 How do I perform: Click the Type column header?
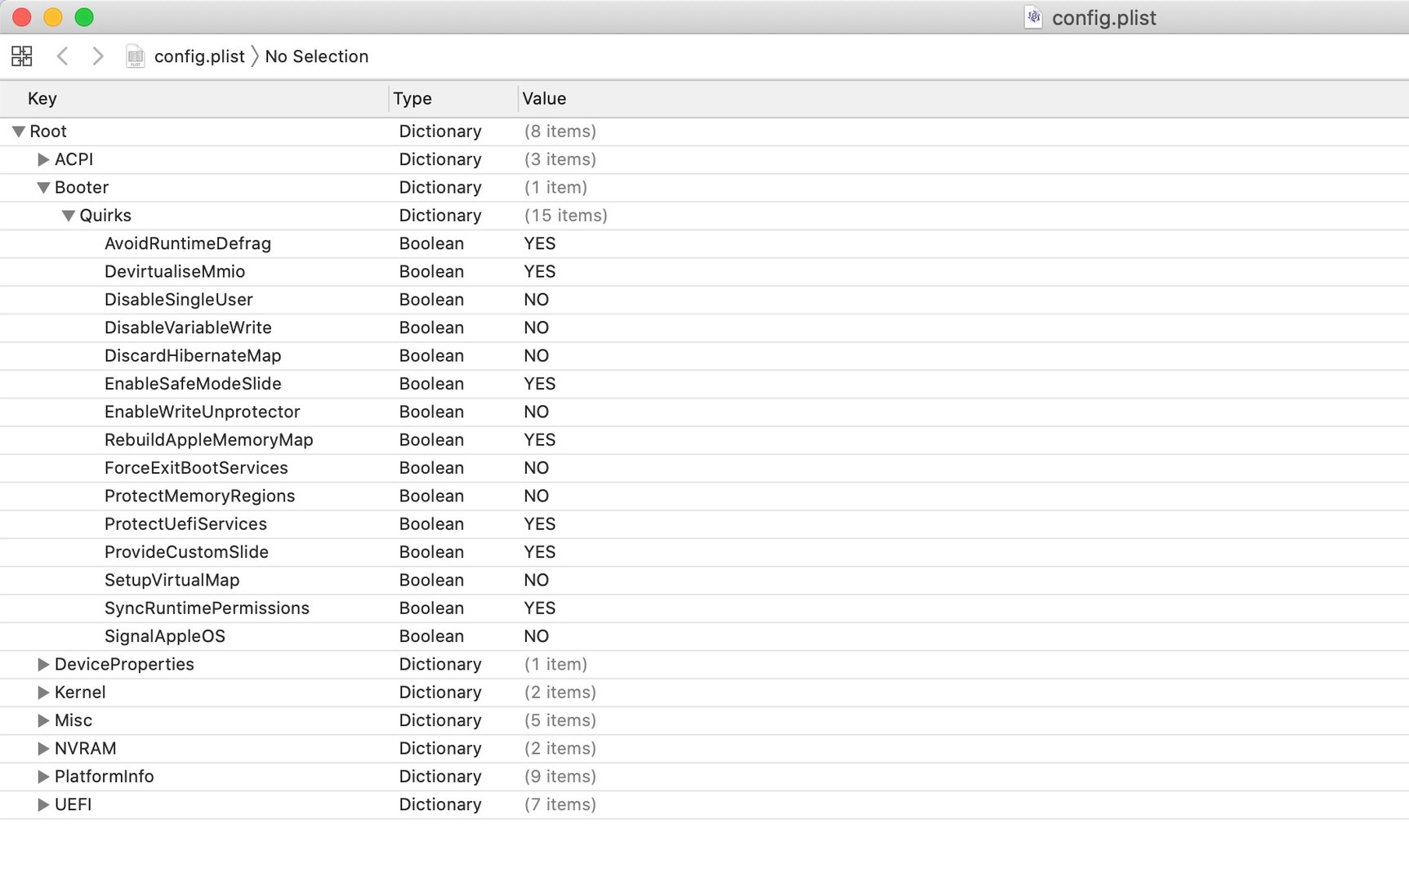pos(412,99)
